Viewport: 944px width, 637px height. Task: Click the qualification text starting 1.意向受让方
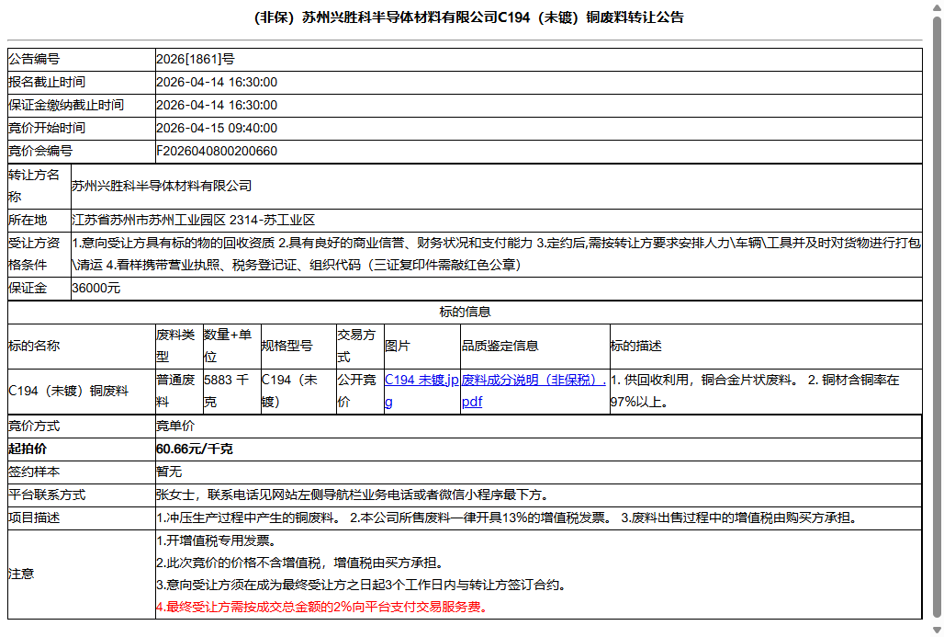496,255
